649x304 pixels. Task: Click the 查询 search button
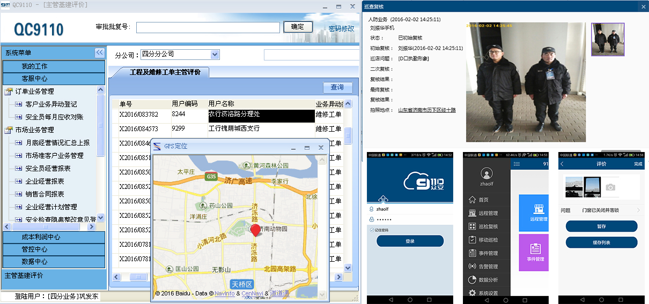click(x=337, y=87)
